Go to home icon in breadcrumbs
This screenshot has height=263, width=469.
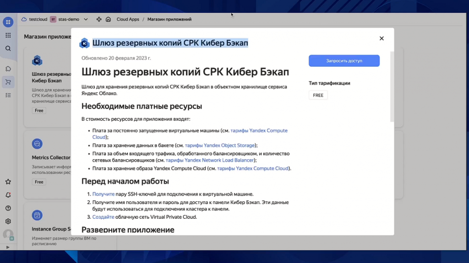(x=108, y=19)
